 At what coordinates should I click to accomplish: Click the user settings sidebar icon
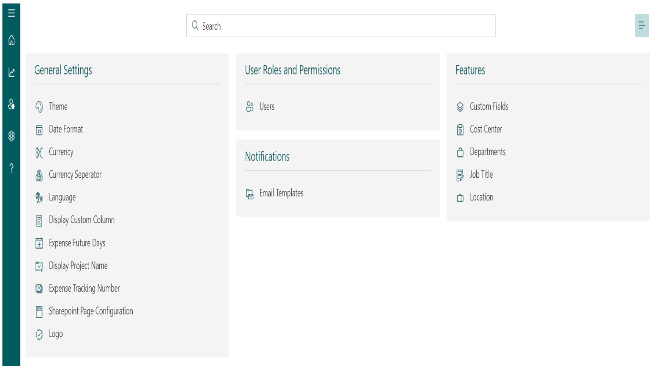(11, 104)
